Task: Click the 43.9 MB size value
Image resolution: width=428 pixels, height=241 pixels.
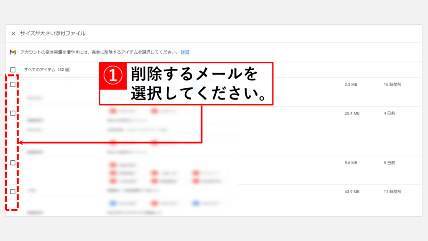Action: click(352, 192)
